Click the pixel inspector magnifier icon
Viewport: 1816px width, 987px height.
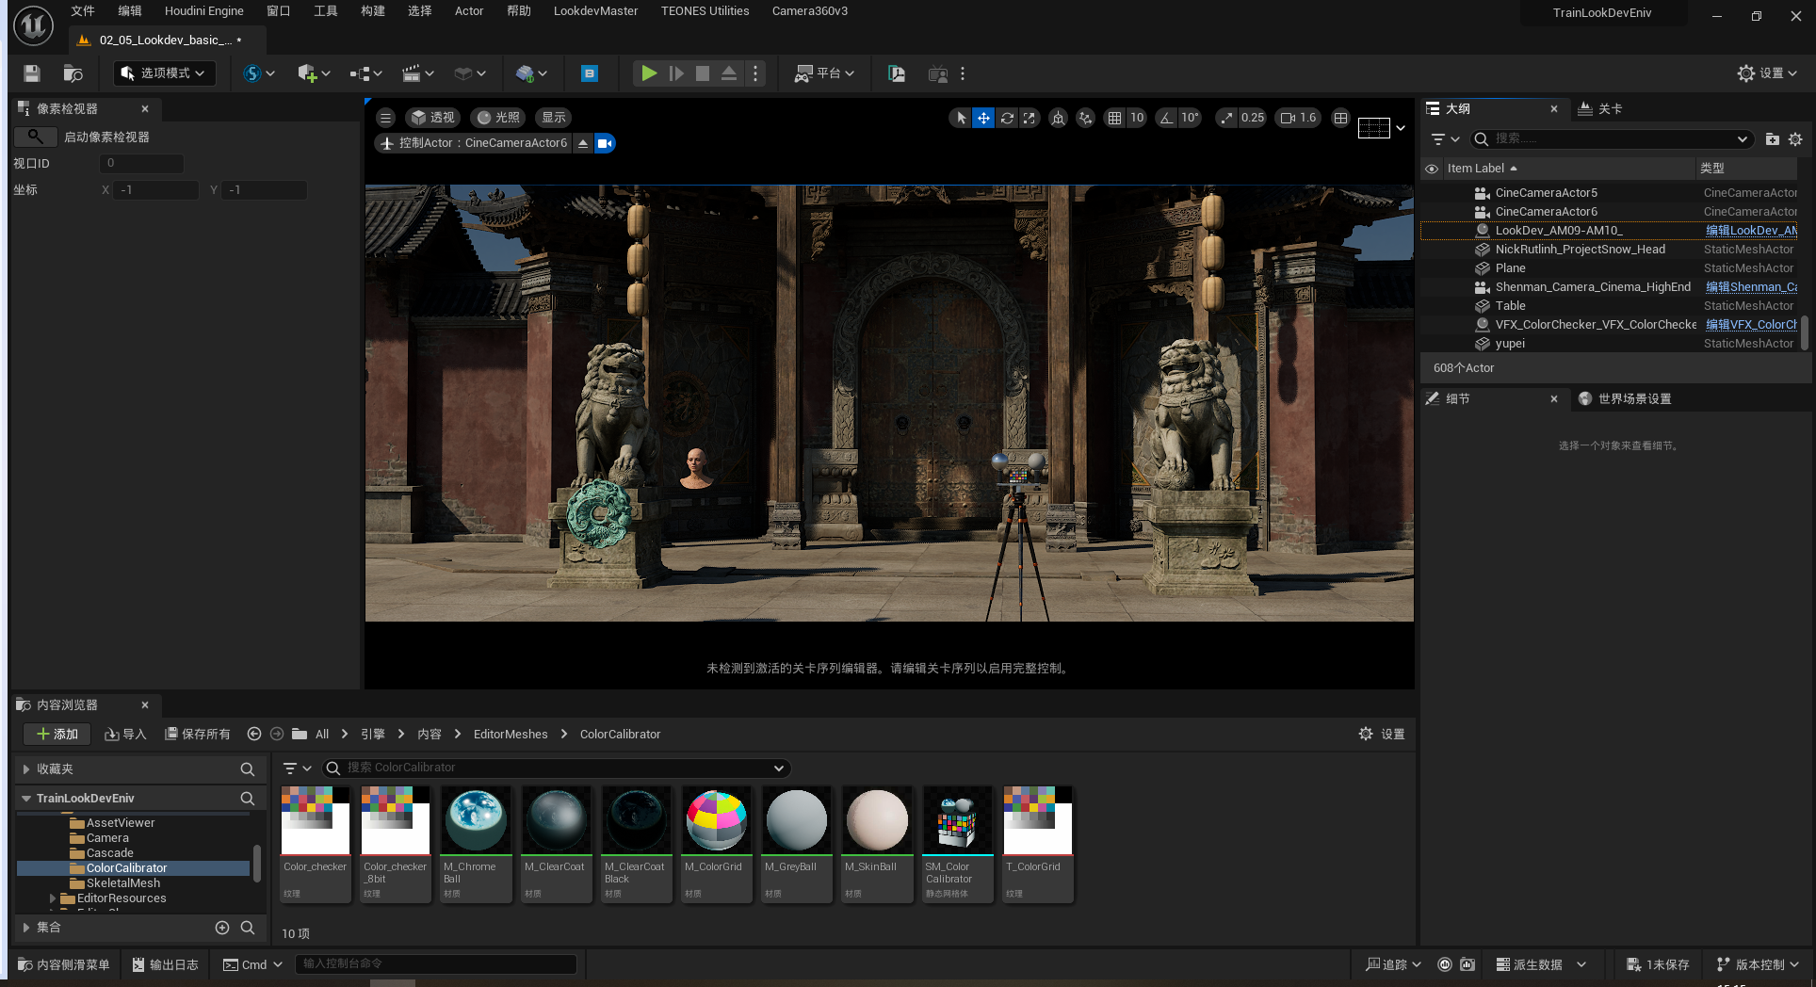click(x=35, y=137)
